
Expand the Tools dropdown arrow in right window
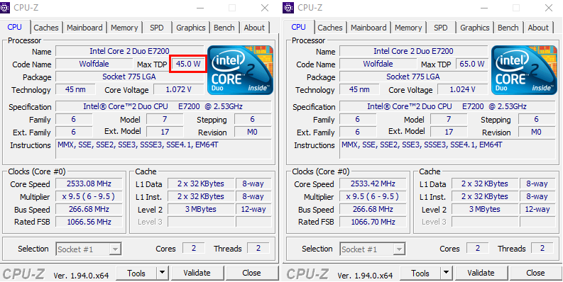coord(447,273)
